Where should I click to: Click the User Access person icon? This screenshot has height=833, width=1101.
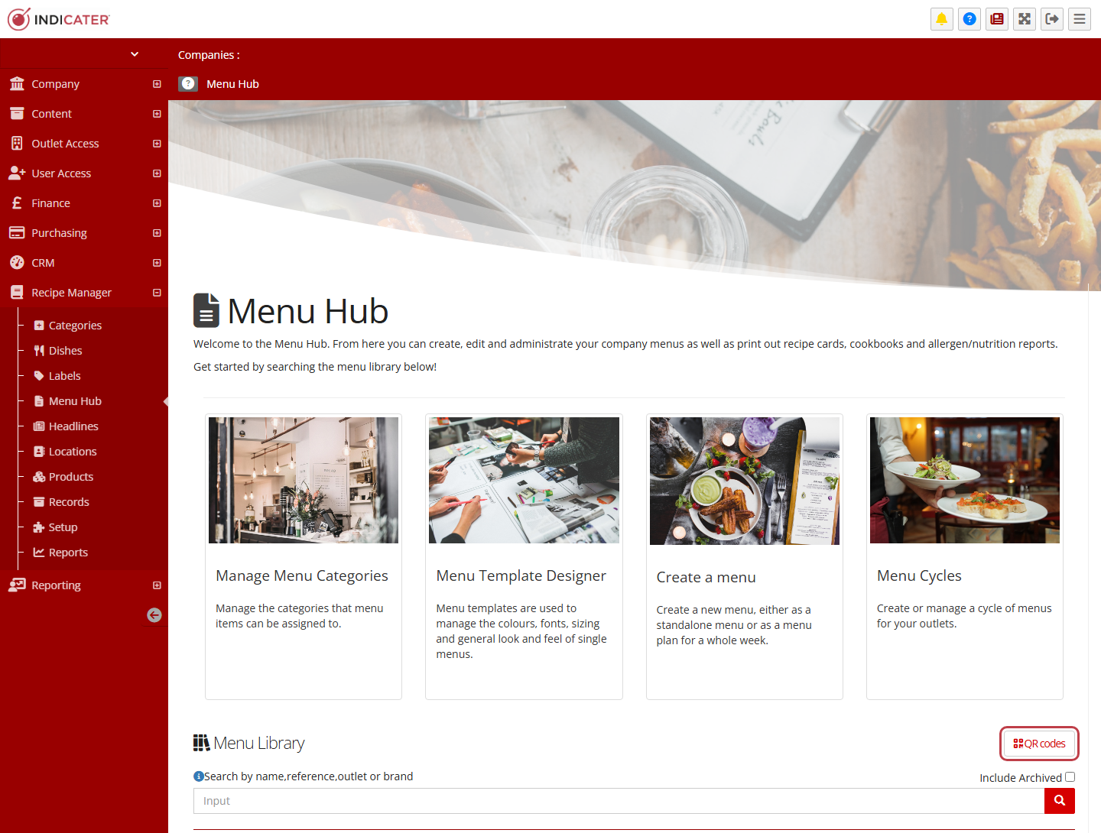(17, 173)
